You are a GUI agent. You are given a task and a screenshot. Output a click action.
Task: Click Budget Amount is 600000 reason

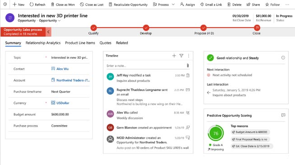tap(250, 132)
